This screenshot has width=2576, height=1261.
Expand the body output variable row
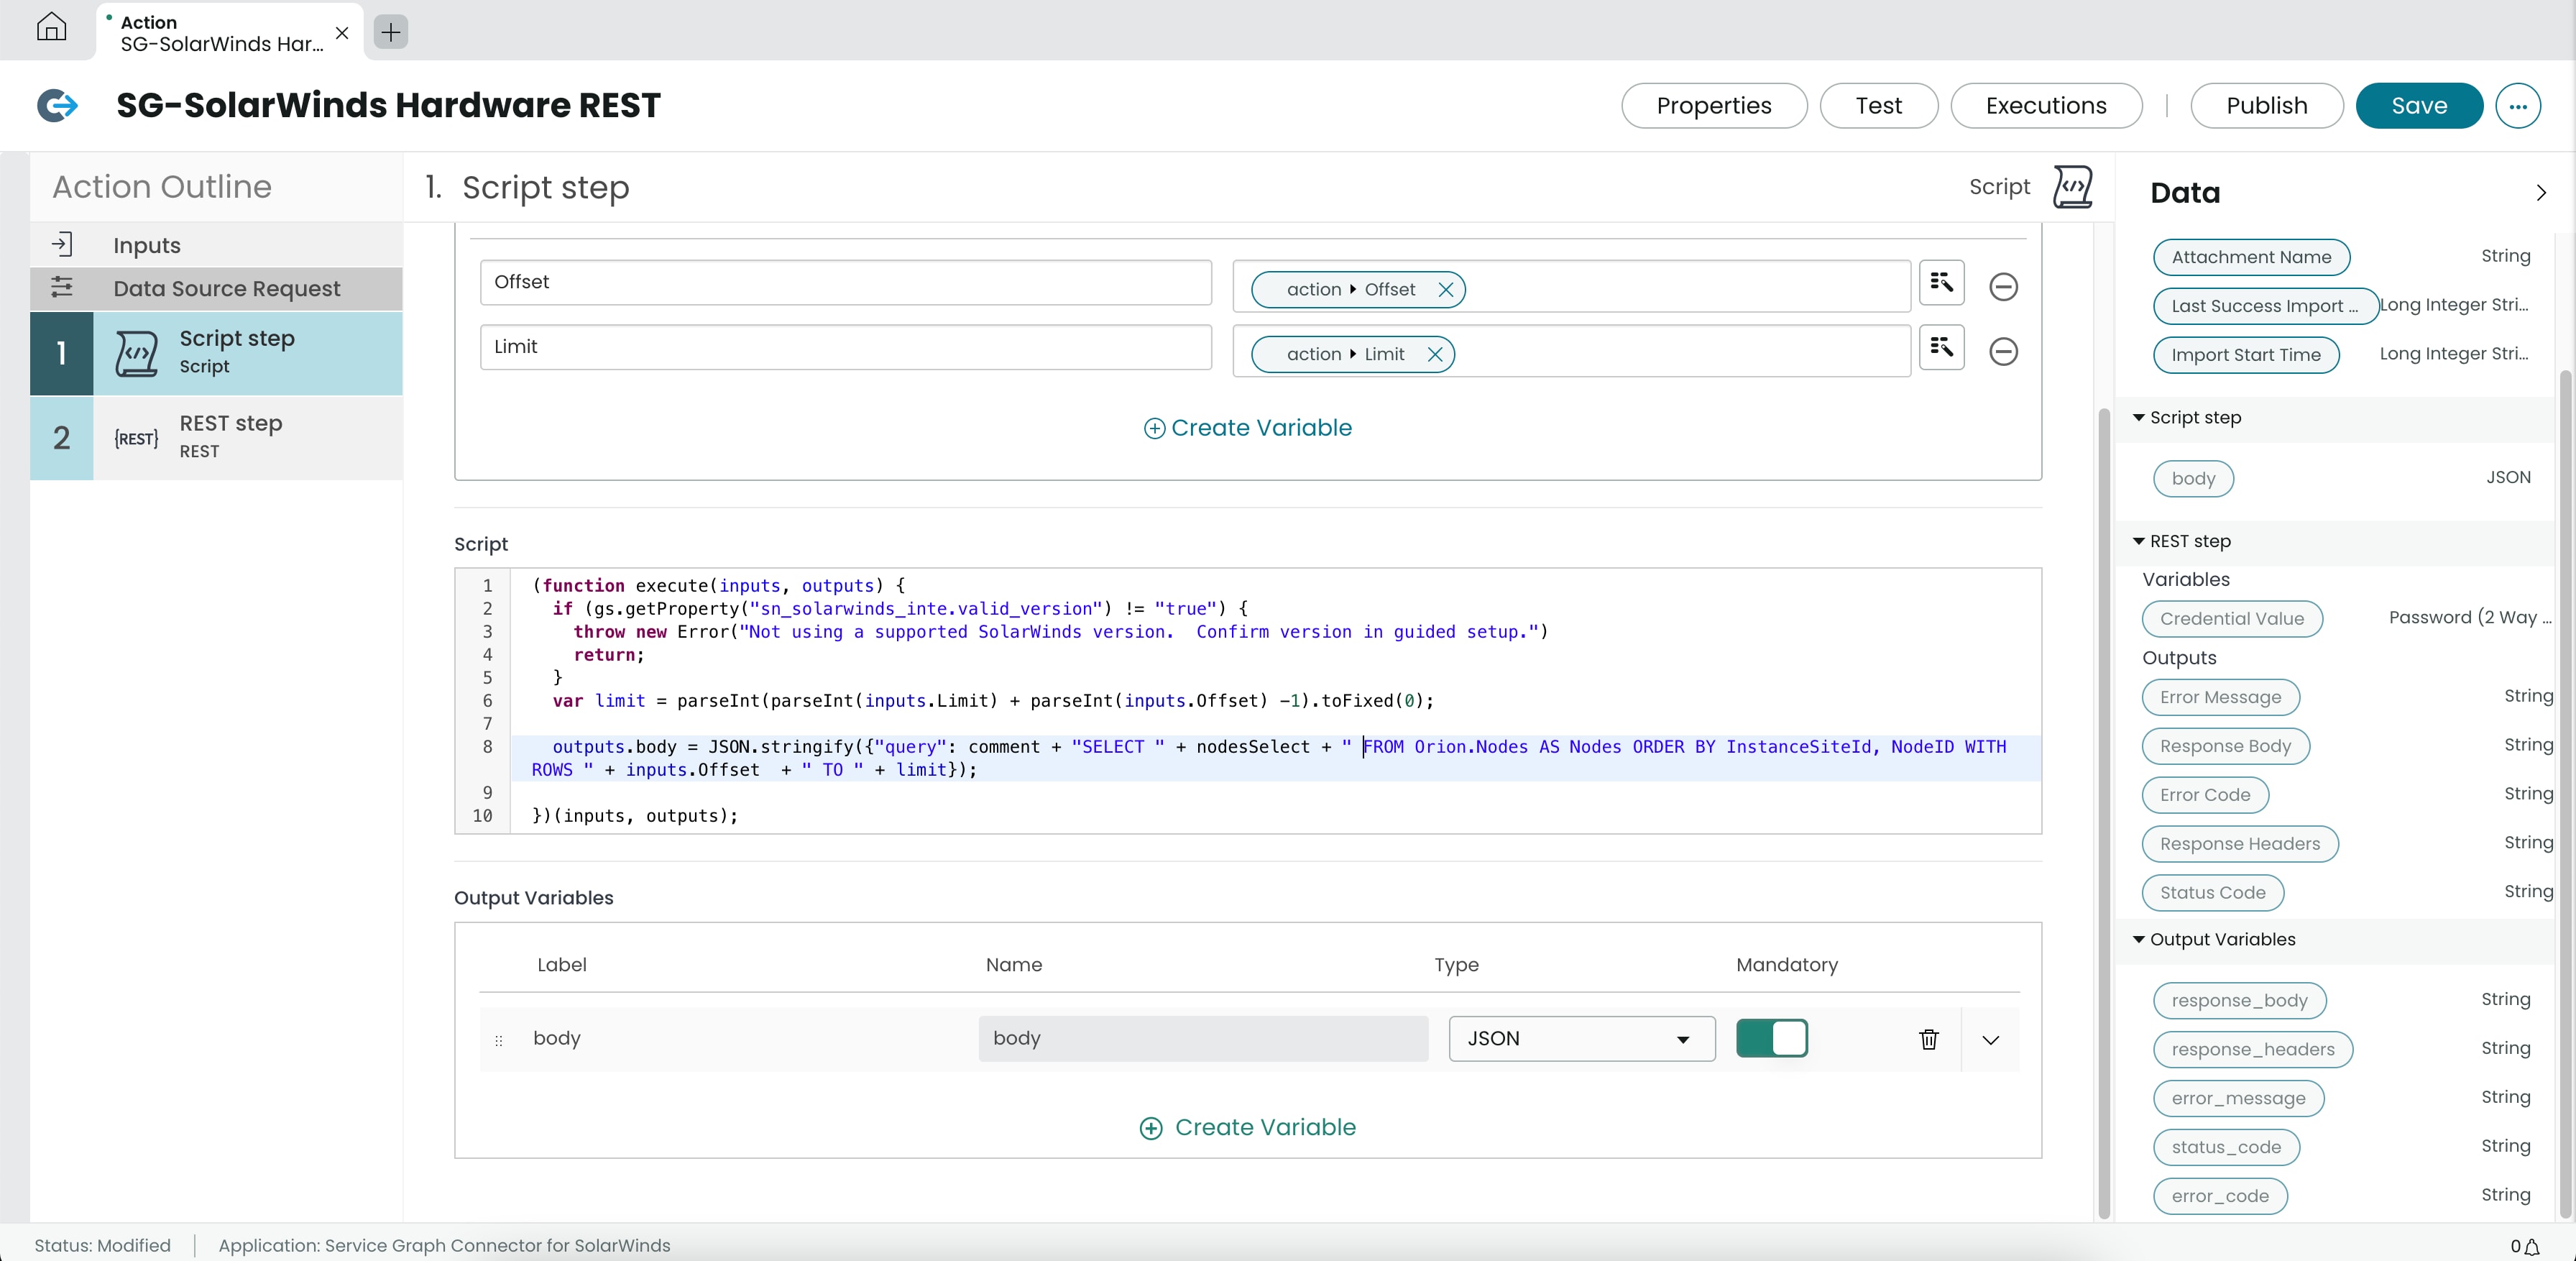1990,1040
